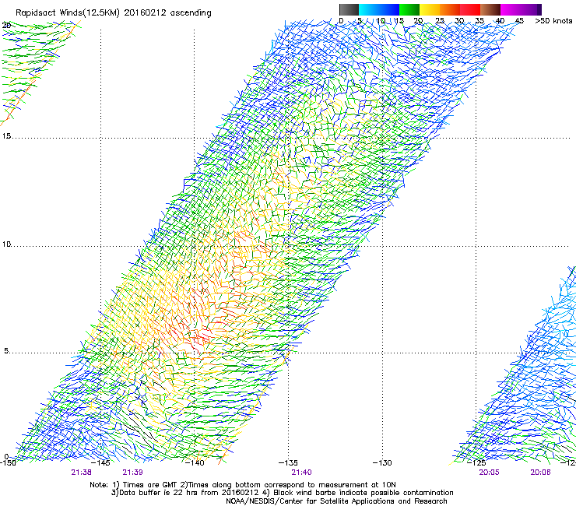This screenshot has height=506, width=576.
Task: Click the yellow 20-25 knots legend segment
Action: pyautogui.click(x=430, y=9)
